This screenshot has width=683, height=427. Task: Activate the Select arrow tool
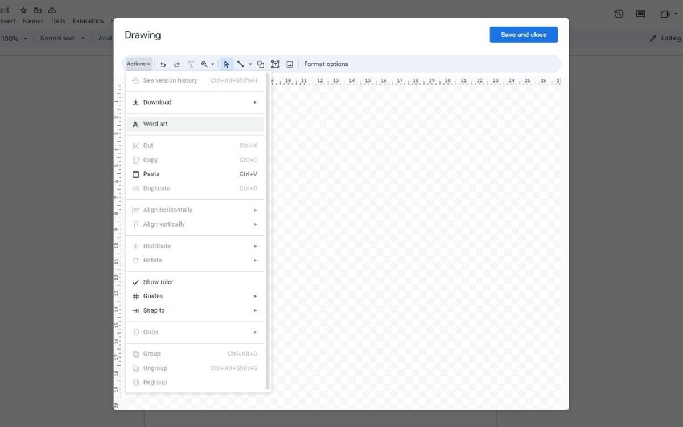coord(227,64)
